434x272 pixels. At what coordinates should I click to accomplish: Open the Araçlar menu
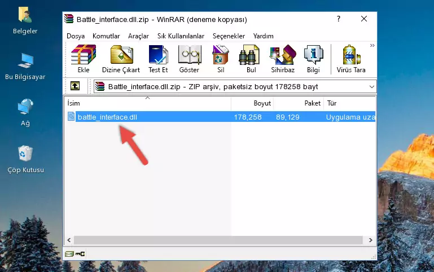pos(138,36)
